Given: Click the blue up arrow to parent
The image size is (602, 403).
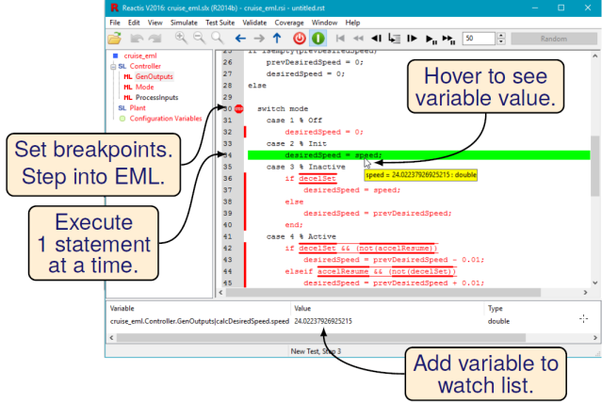Looking at the screenshot, I should click(277, 39).
